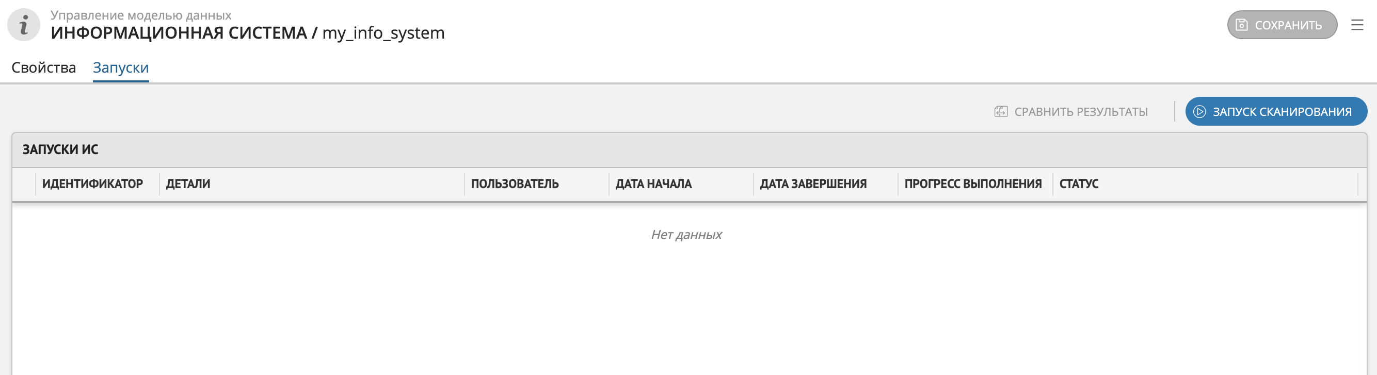Screen dimensions: 1377x375
Task: Click the ПРОГРЕСС ВЫПОЛНЕНИЯ column header
Action: [x=973, y=184]
